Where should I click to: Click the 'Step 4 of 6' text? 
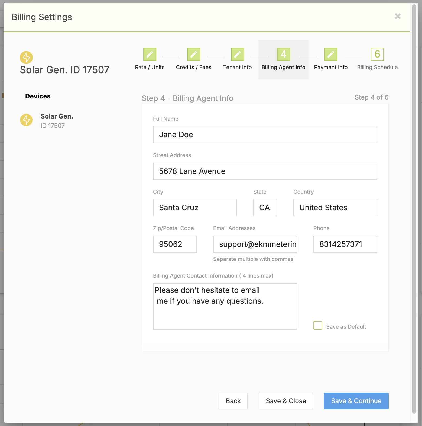pos(372,97)
